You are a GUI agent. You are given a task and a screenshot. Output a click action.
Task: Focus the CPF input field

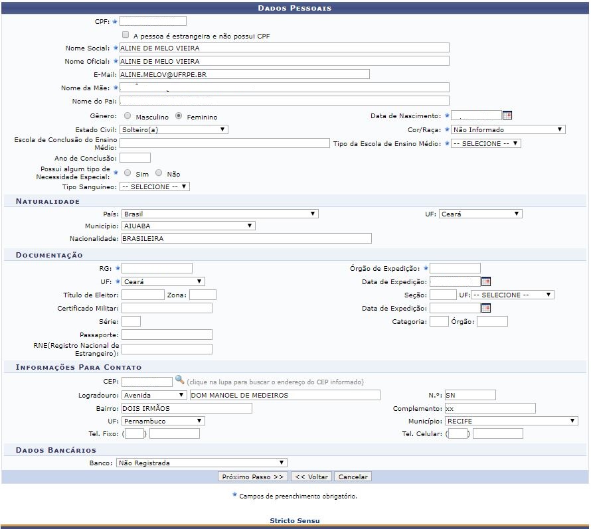(153, 21)
